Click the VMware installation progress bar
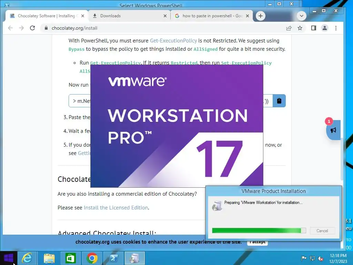 pyautogui.click(x=259, y=230)
